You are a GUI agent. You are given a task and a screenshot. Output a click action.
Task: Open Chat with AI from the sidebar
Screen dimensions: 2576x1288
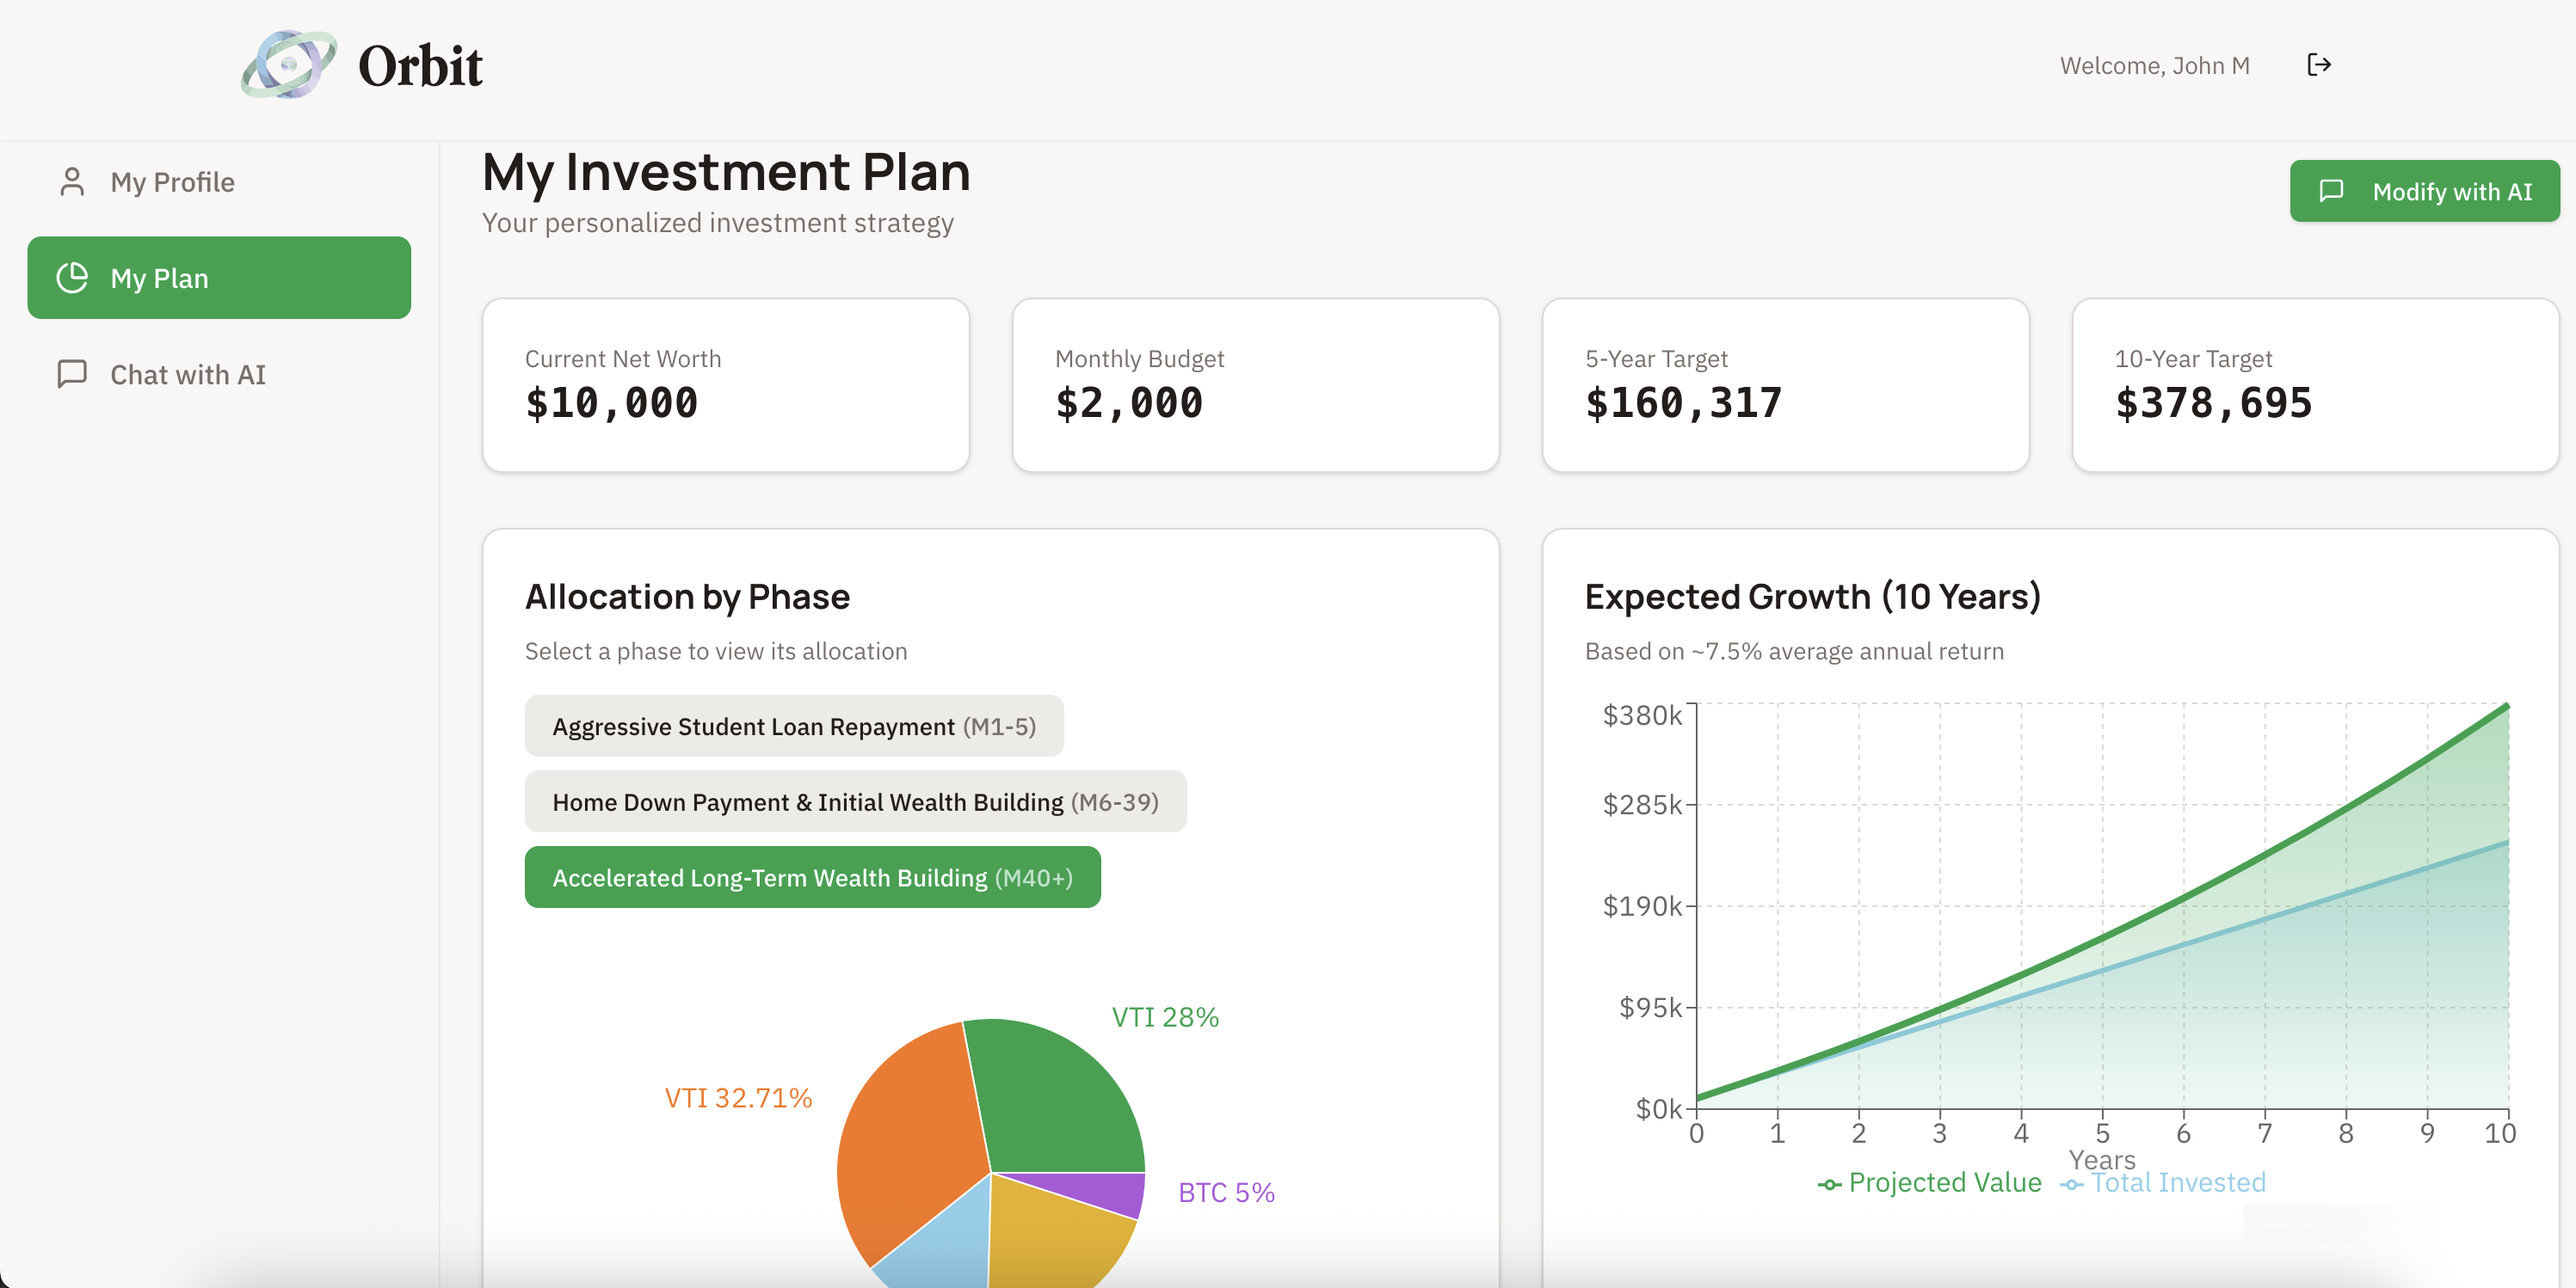point(219,374)
